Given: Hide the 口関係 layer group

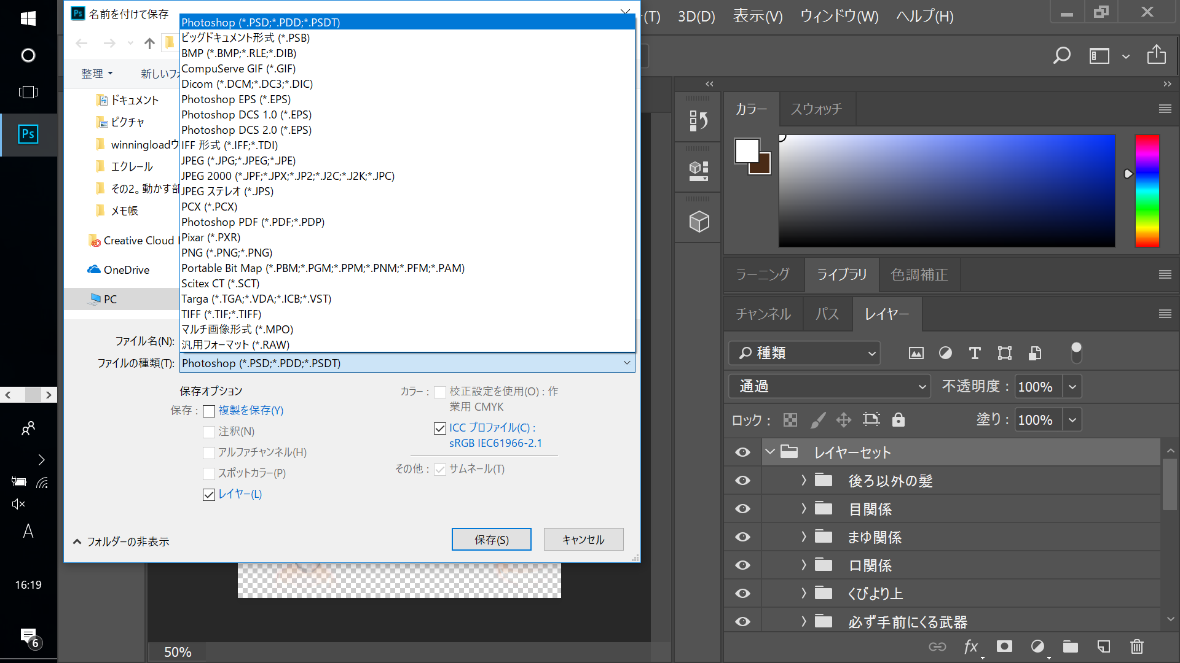Looking at the screenshot, I should [x=742, y=565].
